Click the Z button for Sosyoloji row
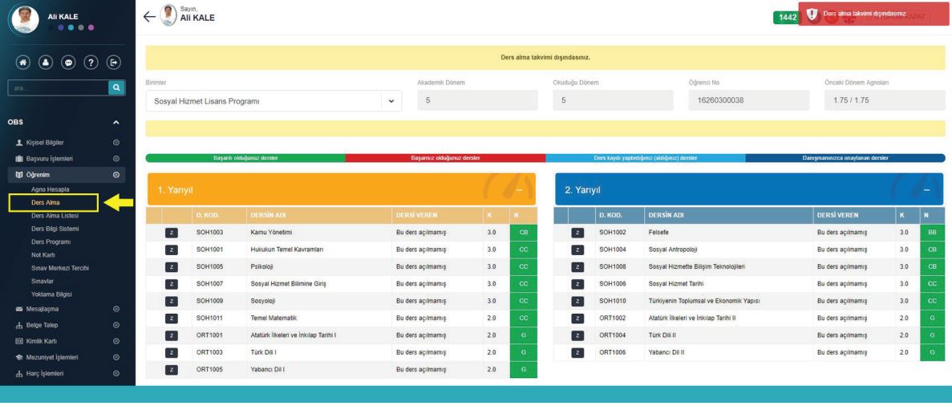Image resolution: width=952 pixels, height=406 pixels. (170, 301)
